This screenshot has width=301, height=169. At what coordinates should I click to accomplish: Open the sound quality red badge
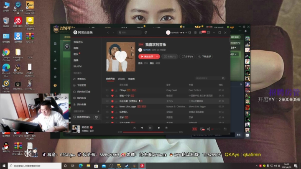[194, 129]
